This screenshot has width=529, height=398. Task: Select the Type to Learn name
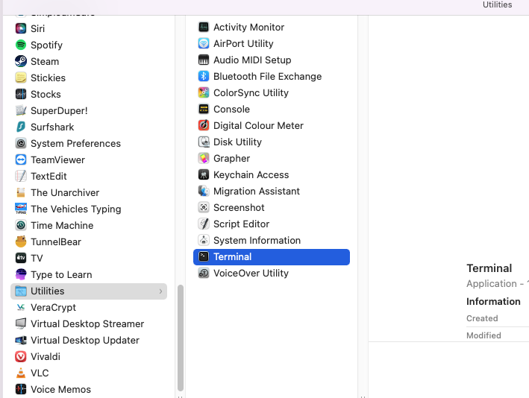pyautogui.click(x=61, y=275)
